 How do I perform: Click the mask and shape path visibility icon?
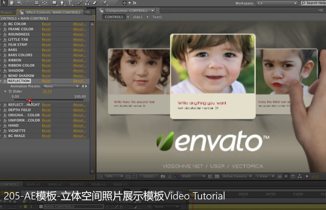tap(135, 176)
